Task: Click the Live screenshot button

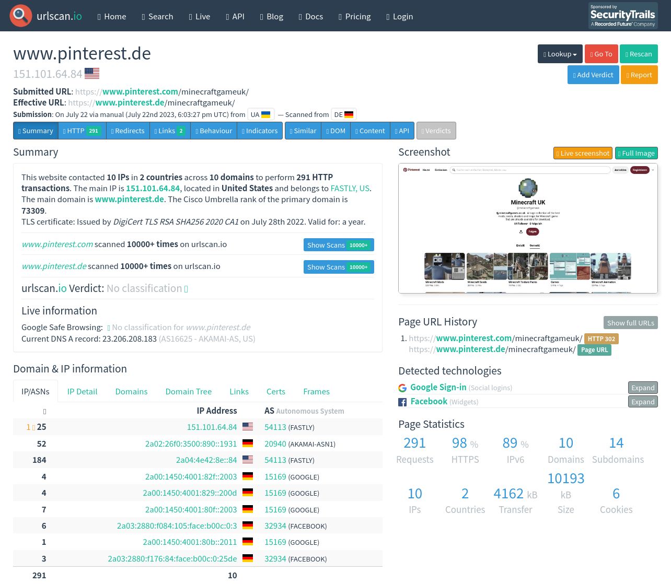Action: coord(583,153)
